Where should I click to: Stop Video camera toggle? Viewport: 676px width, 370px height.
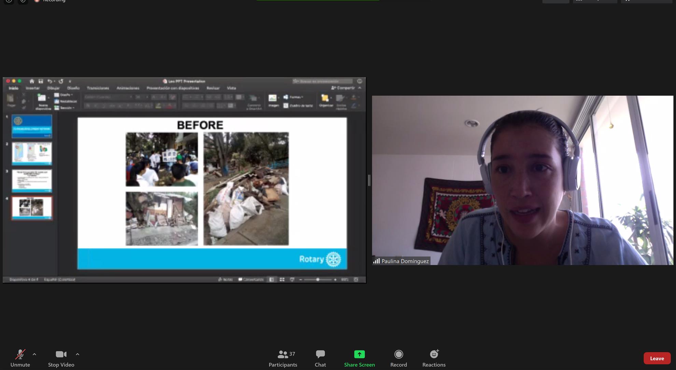tap(61, 357)
